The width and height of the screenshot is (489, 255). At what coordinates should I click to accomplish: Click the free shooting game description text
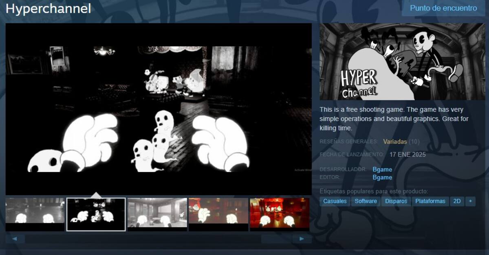pyautogui.click(x=394, y=119)
